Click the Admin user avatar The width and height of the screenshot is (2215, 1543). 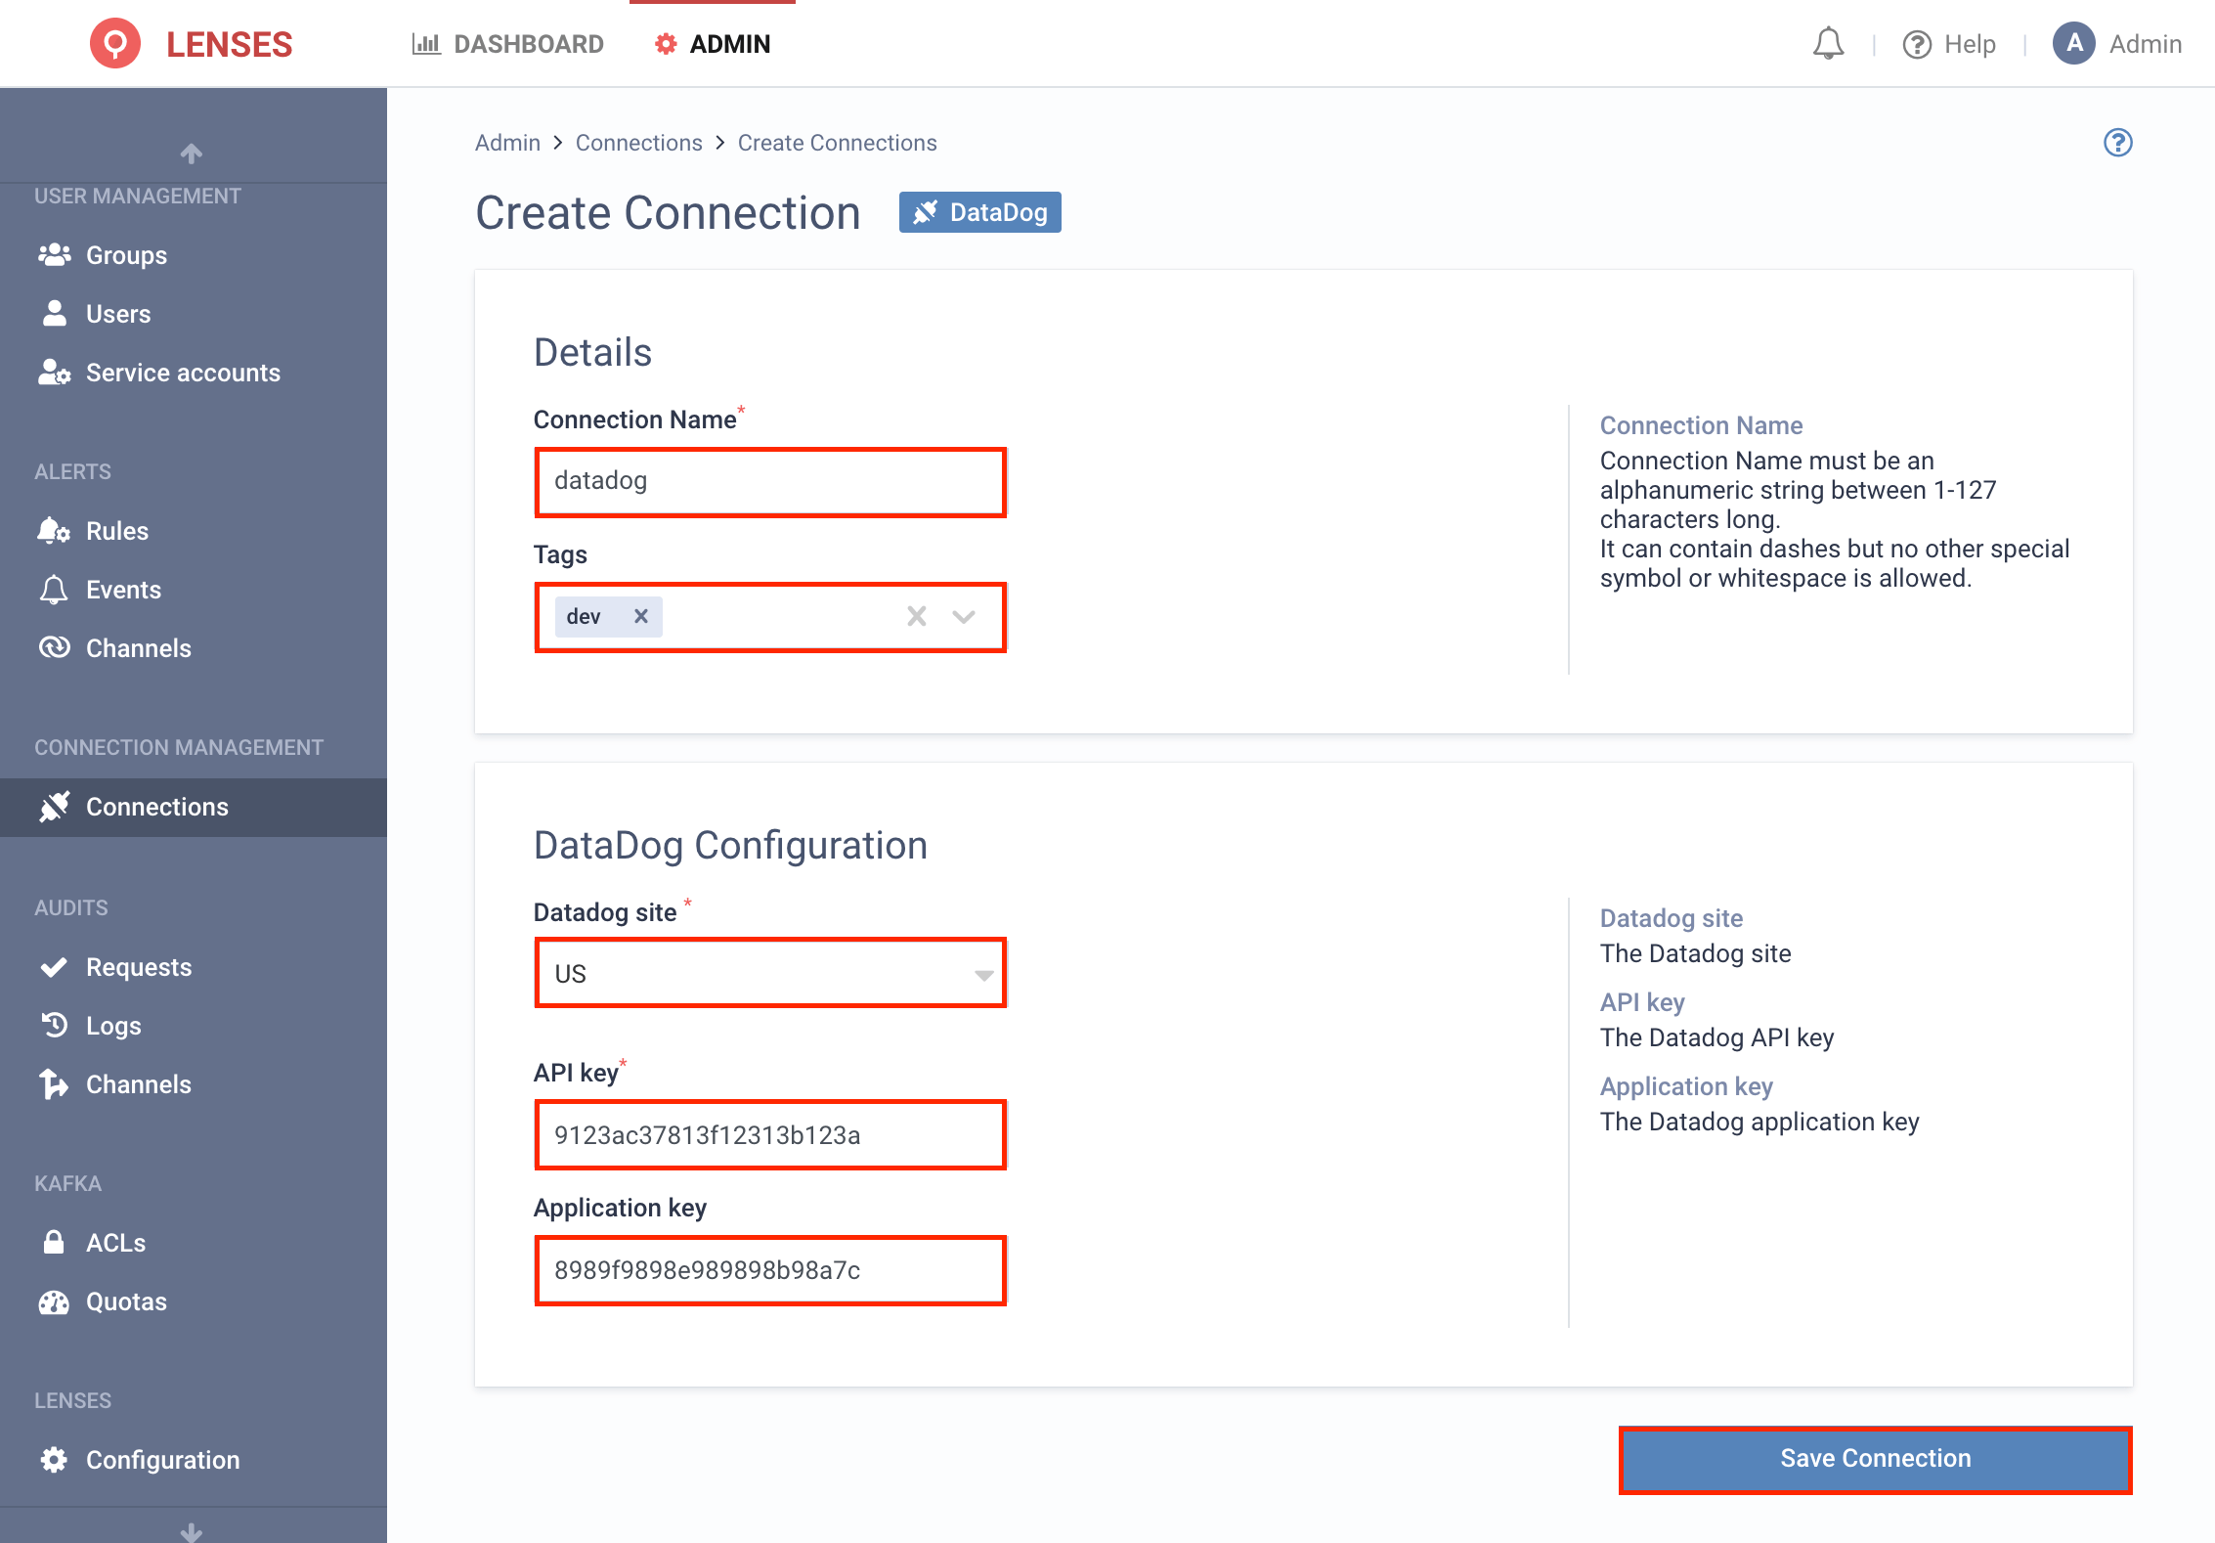(2073, 43)
